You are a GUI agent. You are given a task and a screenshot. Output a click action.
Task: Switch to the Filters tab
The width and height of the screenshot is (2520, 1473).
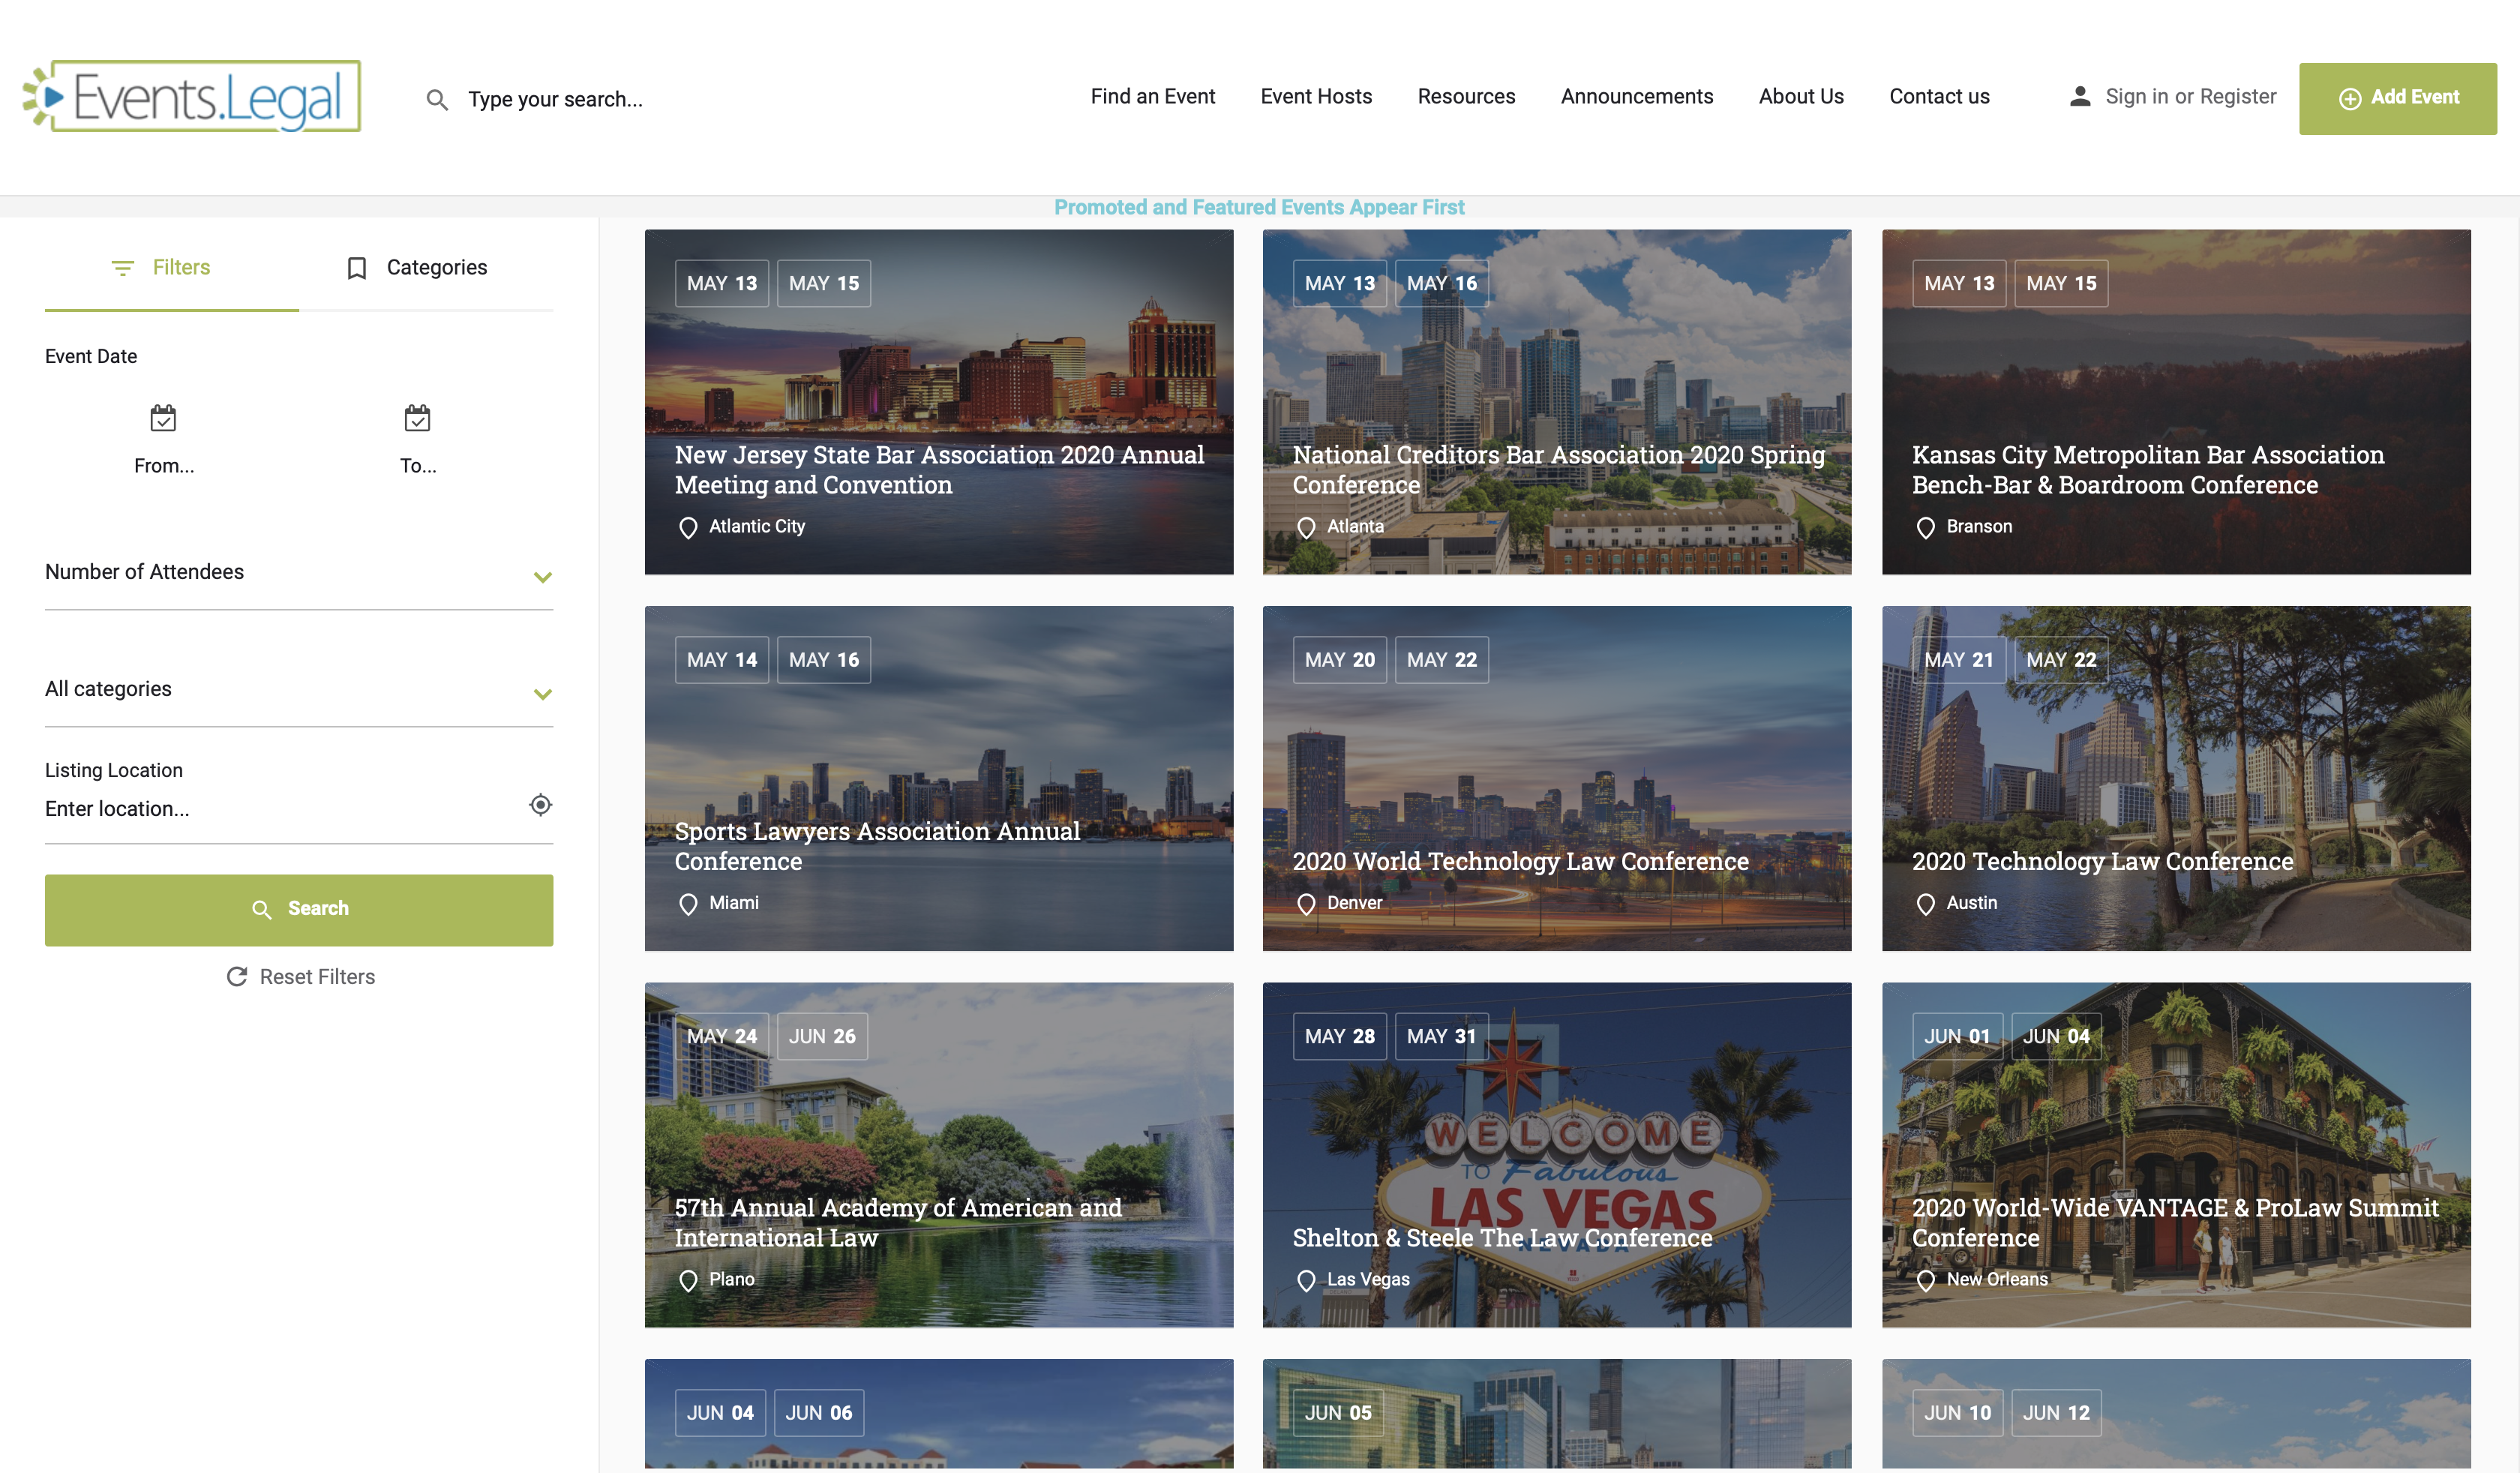172,268
